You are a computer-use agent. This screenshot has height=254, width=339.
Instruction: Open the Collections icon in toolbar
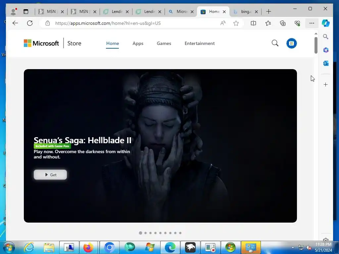point(283,23)
